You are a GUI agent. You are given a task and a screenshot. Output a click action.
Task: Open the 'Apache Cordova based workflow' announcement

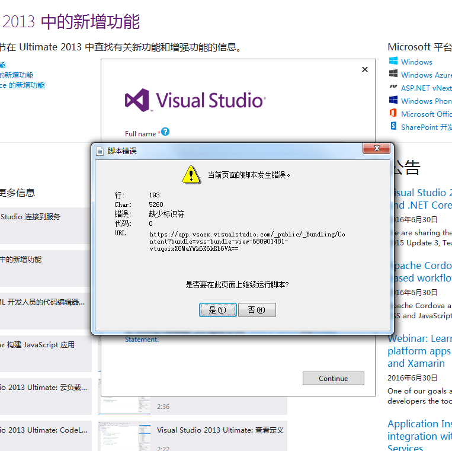[x=422, y=271]
